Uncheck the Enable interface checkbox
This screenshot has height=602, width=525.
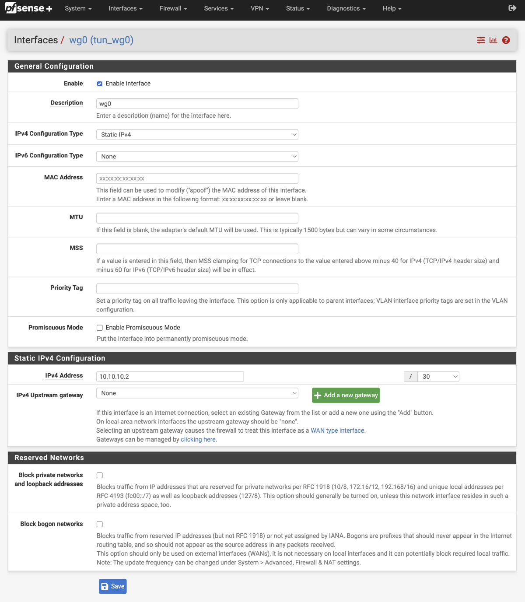pos(100,83)
